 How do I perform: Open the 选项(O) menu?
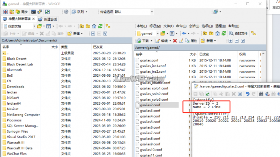pos(207,26)
